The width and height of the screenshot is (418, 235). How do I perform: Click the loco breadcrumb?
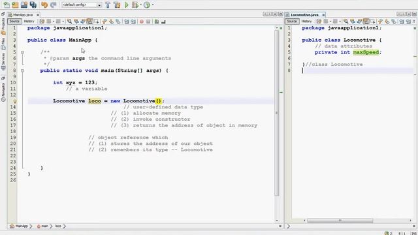pos(58,226)
